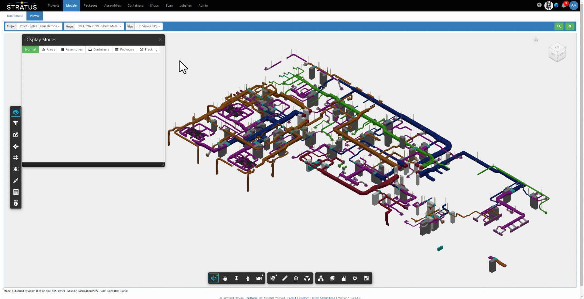Open viewer Settings gear in bottom toolbar
This screenshot has width=584, height=299.
click(355, 278)
